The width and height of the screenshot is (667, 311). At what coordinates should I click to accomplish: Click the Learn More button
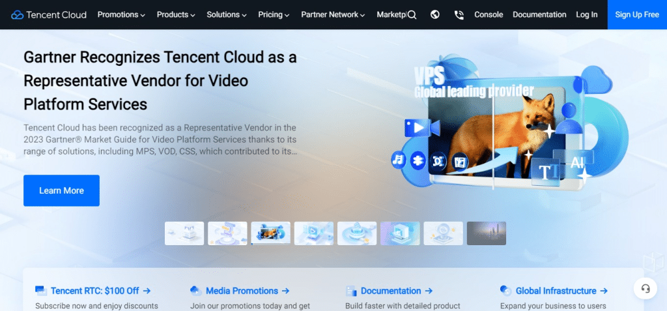pyautogui.click(x=61, y=190)
